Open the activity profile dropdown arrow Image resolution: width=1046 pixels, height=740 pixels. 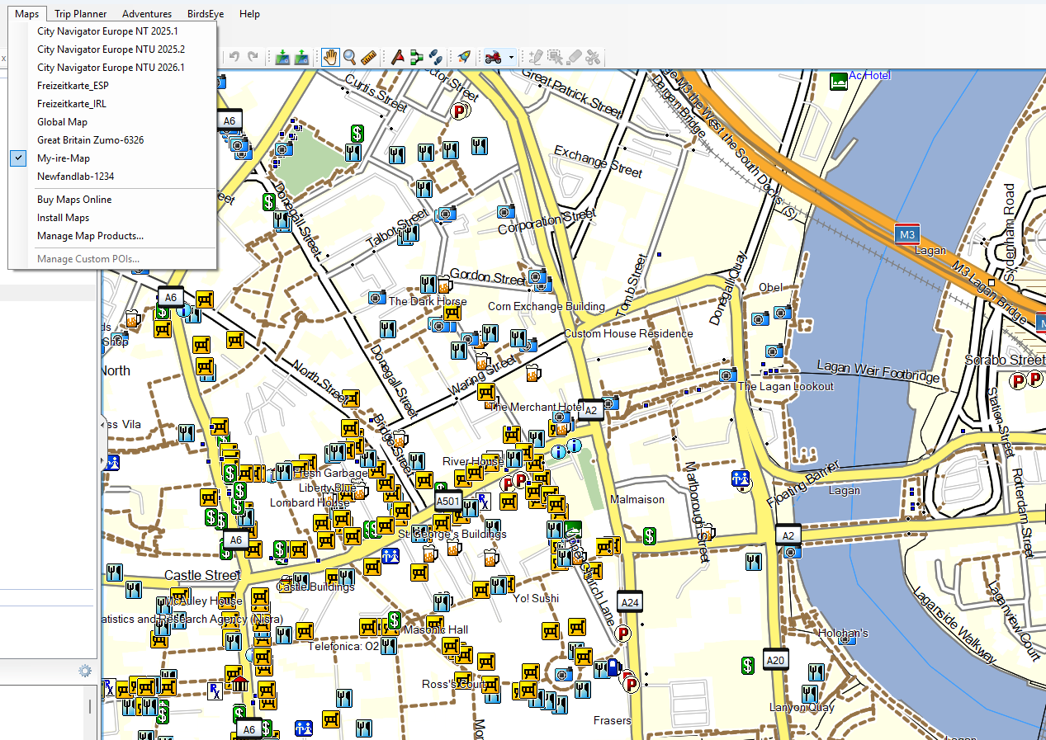coord(512,58)
